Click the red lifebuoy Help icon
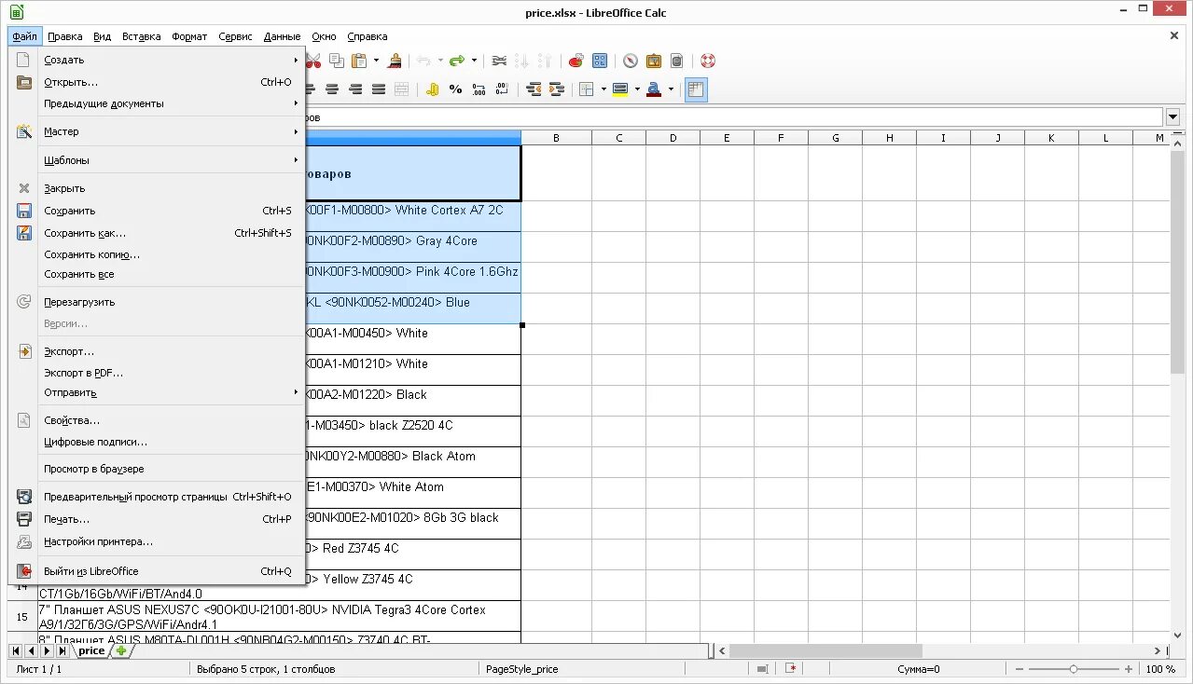Image resolution: width=1193 pixels, height=684 pixels. [708, 61]
